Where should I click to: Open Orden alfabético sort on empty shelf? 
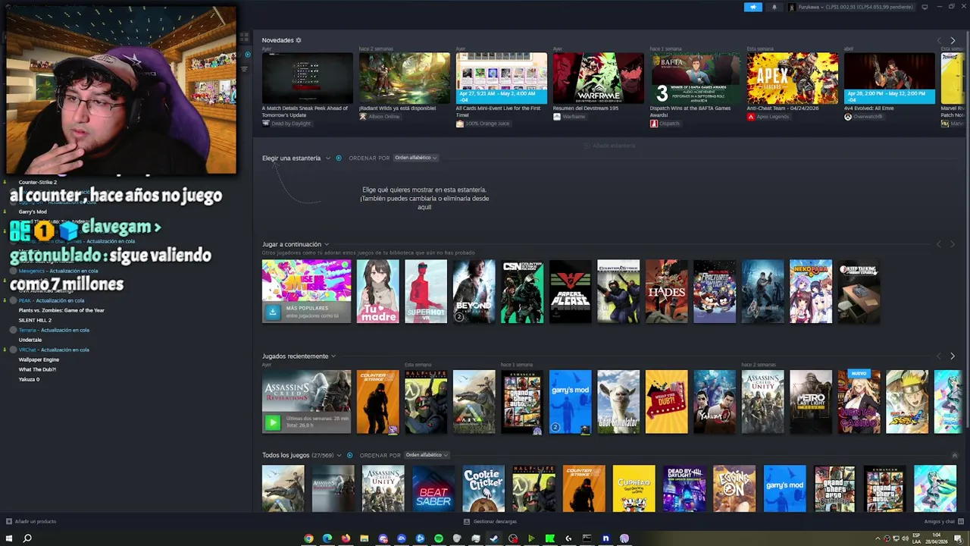pyautogui.click(x=415, y=158)
